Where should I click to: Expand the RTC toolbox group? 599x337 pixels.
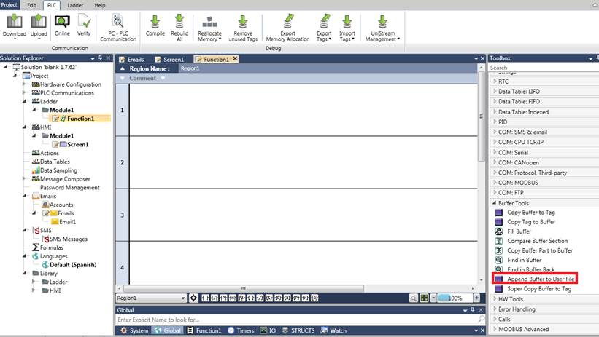click(495, 82)
